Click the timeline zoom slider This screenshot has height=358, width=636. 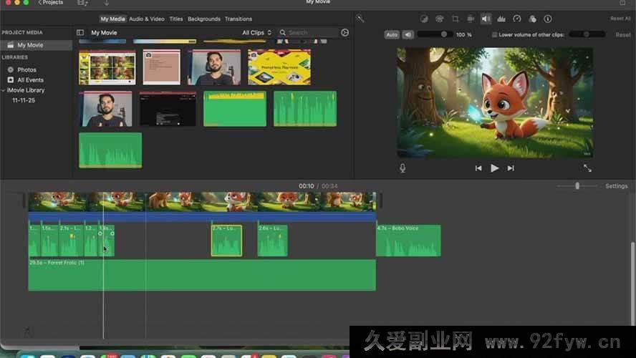(x=577, y=186)
